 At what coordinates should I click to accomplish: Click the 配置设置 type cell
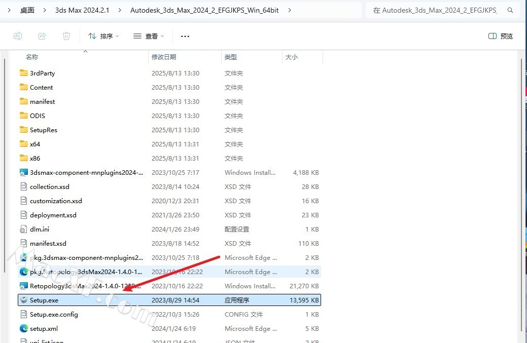pos(237,229)
